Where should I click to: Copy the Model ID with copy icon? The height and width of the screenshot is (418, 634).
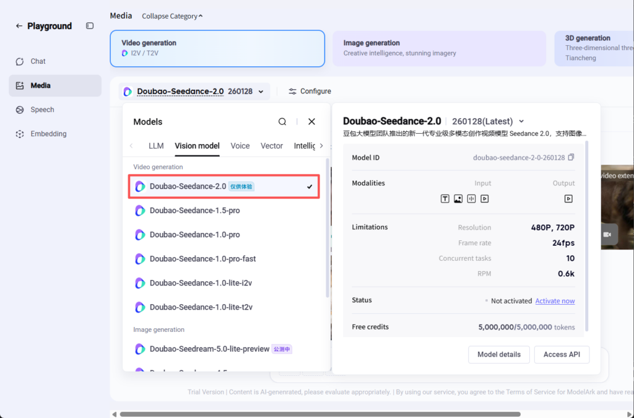pyautogui.click(x=571, y=157)
